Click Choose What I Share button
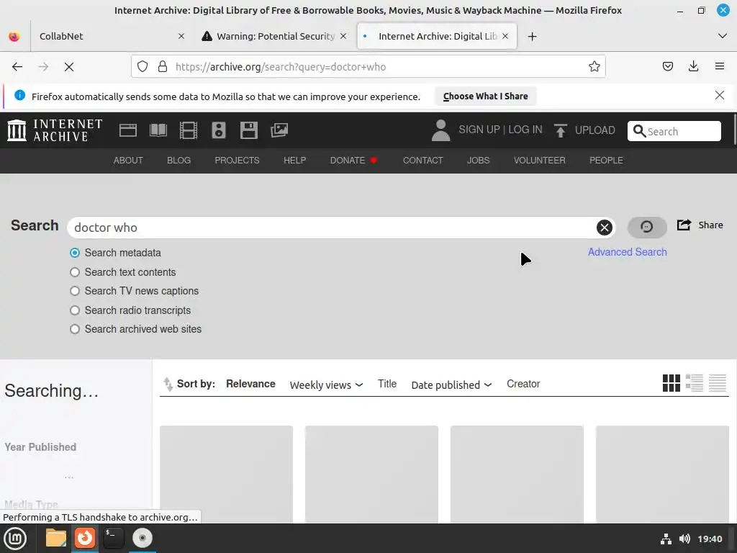 click(x=486, y=96)
